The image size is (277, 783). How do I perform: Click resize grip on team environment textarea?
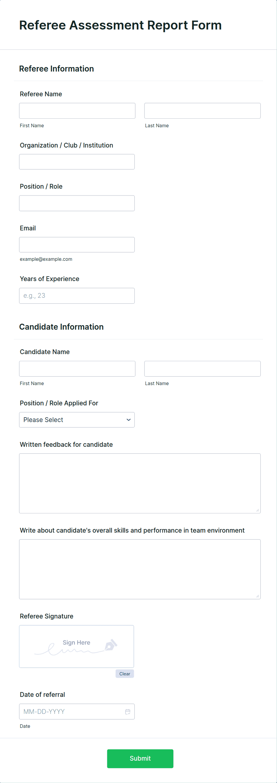pos(258,596)
